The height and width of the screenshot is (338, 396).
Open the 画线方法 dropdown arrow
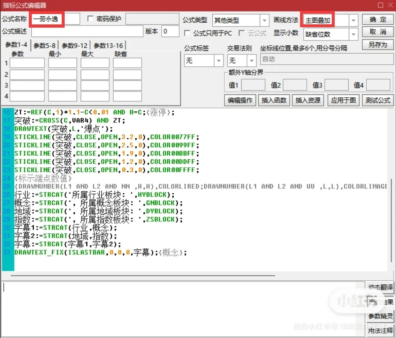tap(353, 20)
